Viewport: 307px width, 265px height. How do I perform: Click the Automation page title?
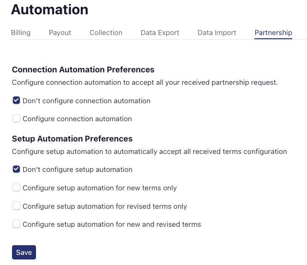coord(49,9)
